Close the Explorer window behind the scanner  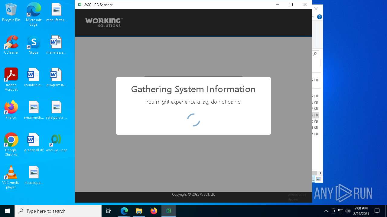tap(316, 9)
